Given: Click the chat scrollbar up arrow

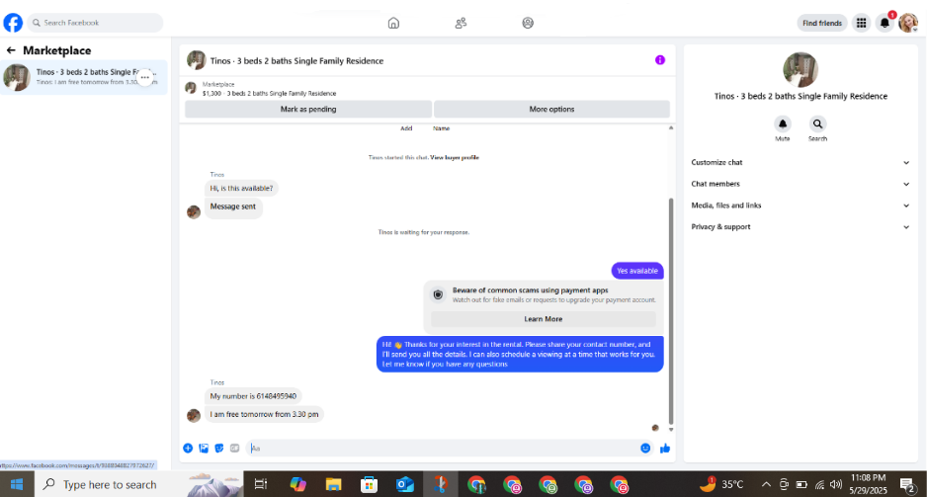Looking at the screenshot, I should [x=671, y=127].
